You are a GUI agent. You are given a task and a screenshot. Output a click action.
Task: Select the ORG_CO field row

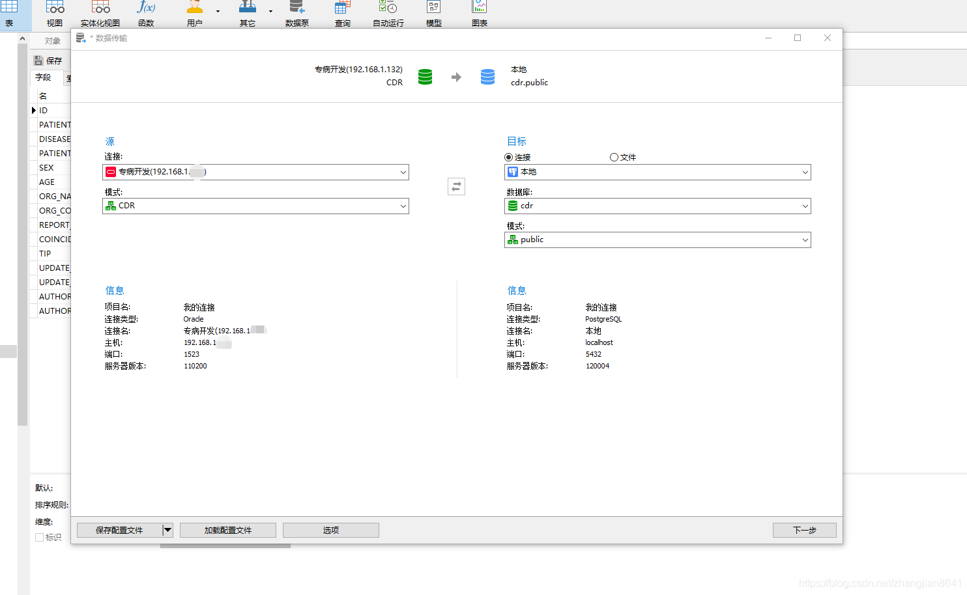tap(51, 211)
